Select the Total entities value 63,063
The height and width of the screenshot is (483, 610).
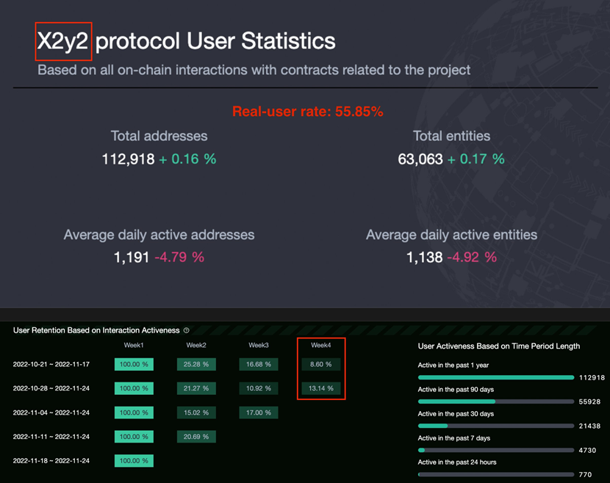[420, 159]
